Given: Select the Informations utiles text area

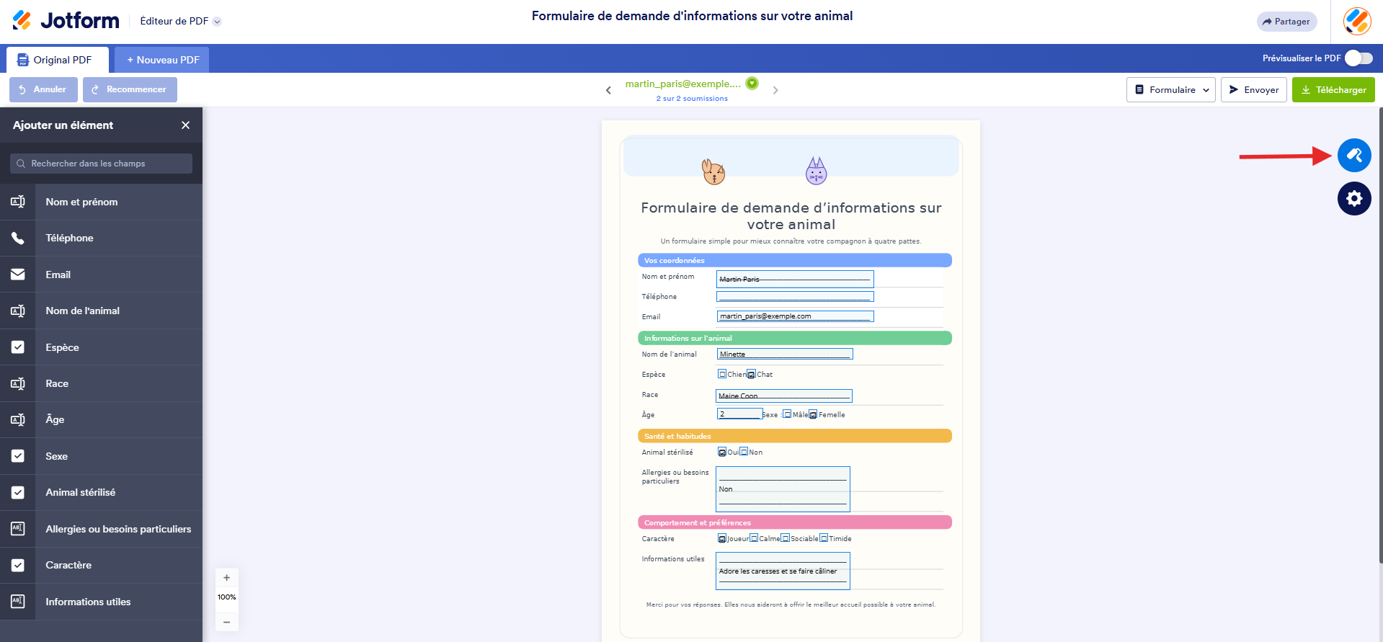Looking at the screenshot, I should tap(783, 571).
